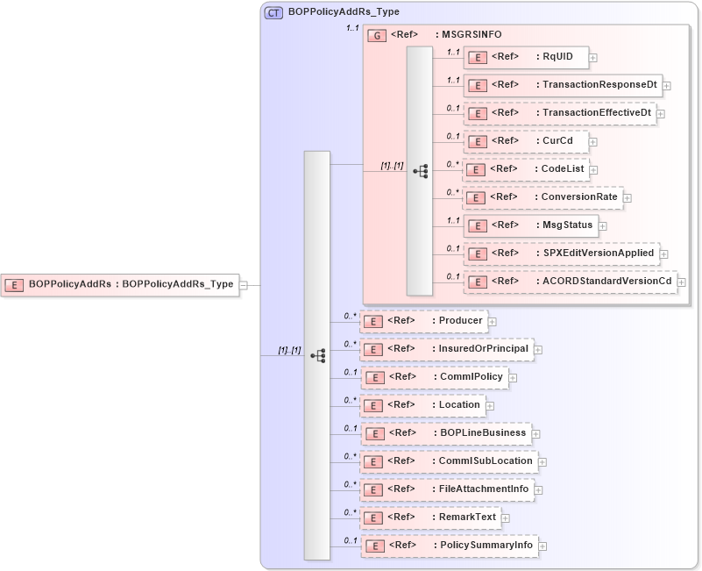Select the E icon beside RqUID

click(x=478, y=57)
